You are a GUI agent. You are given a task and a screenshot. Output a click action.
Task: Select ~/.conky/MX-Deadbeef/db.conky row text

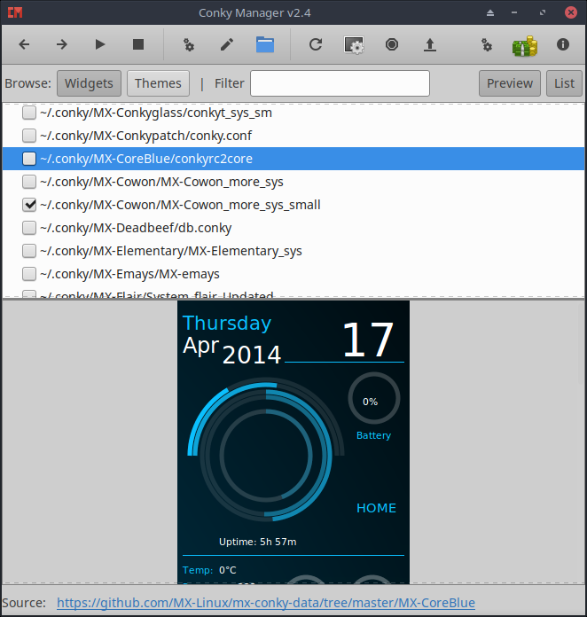click(136, 228)
